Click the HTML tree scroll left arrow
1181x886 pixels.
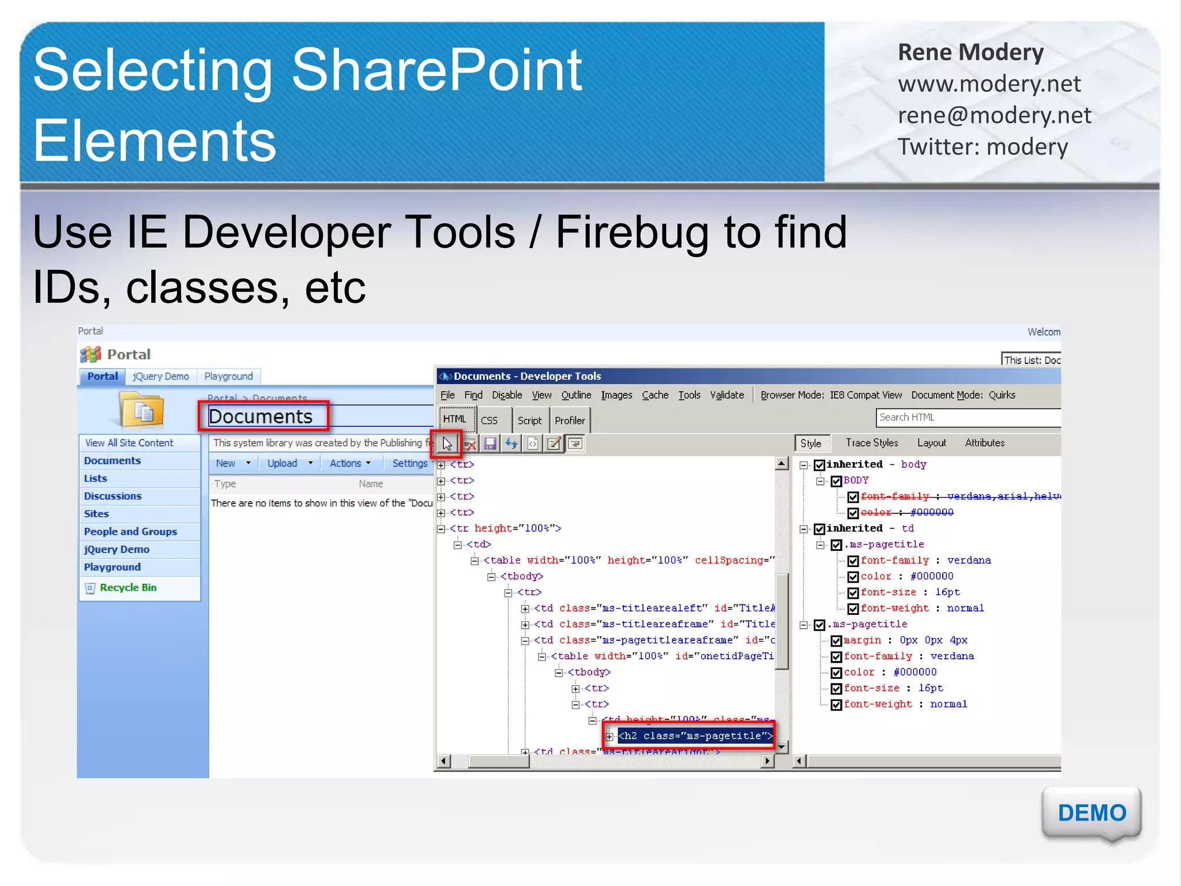click(x=443, y=761)
